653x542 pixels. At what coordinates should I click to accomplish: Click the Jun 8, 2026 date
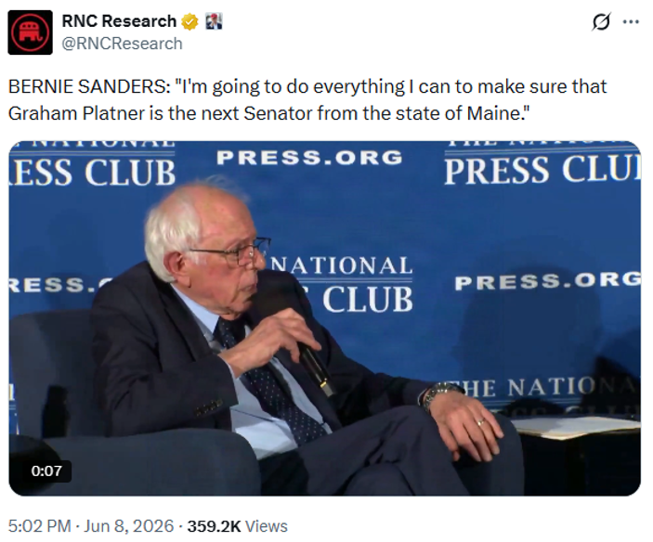coord(129,526)
